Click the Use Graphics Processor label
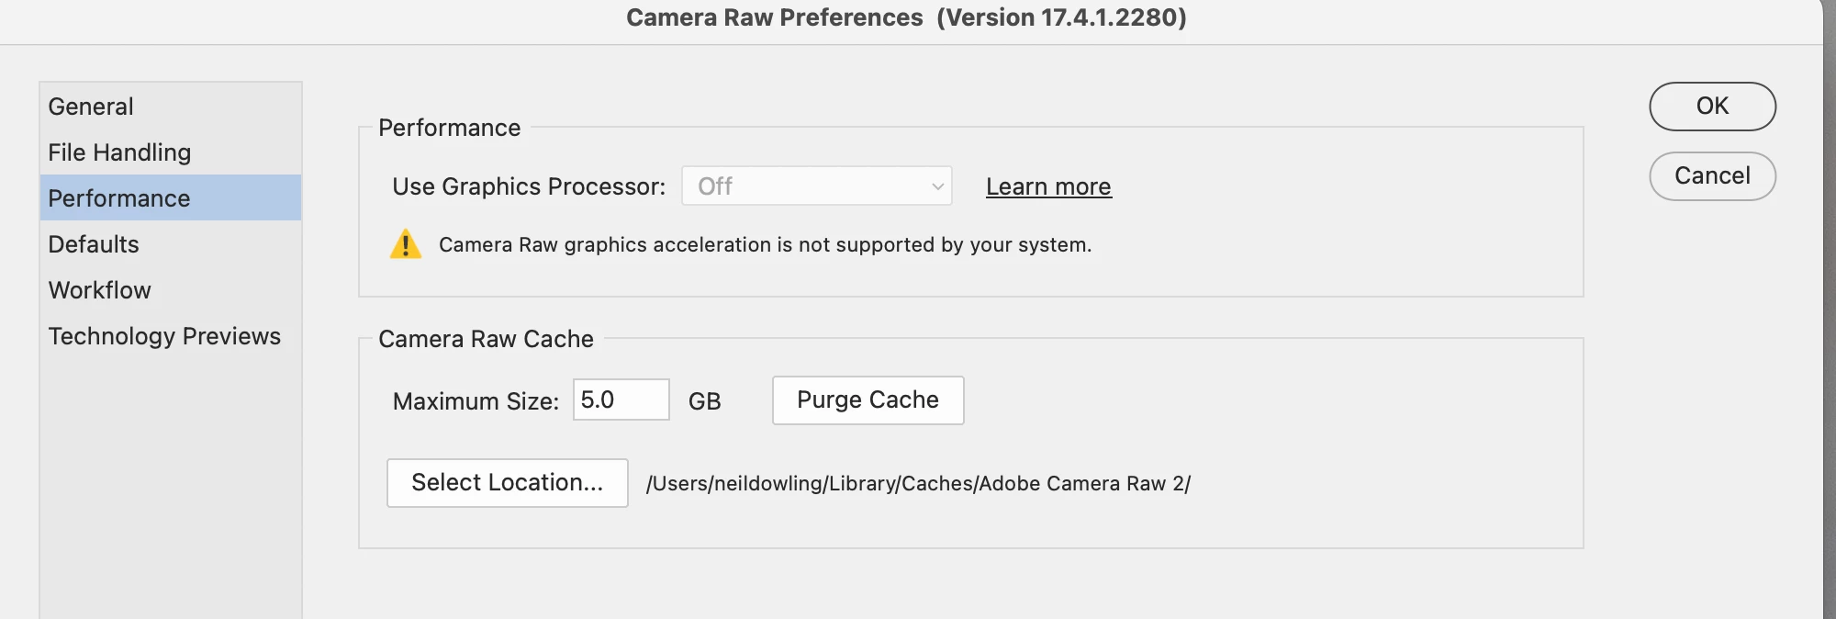 click(x=529, y=186)
